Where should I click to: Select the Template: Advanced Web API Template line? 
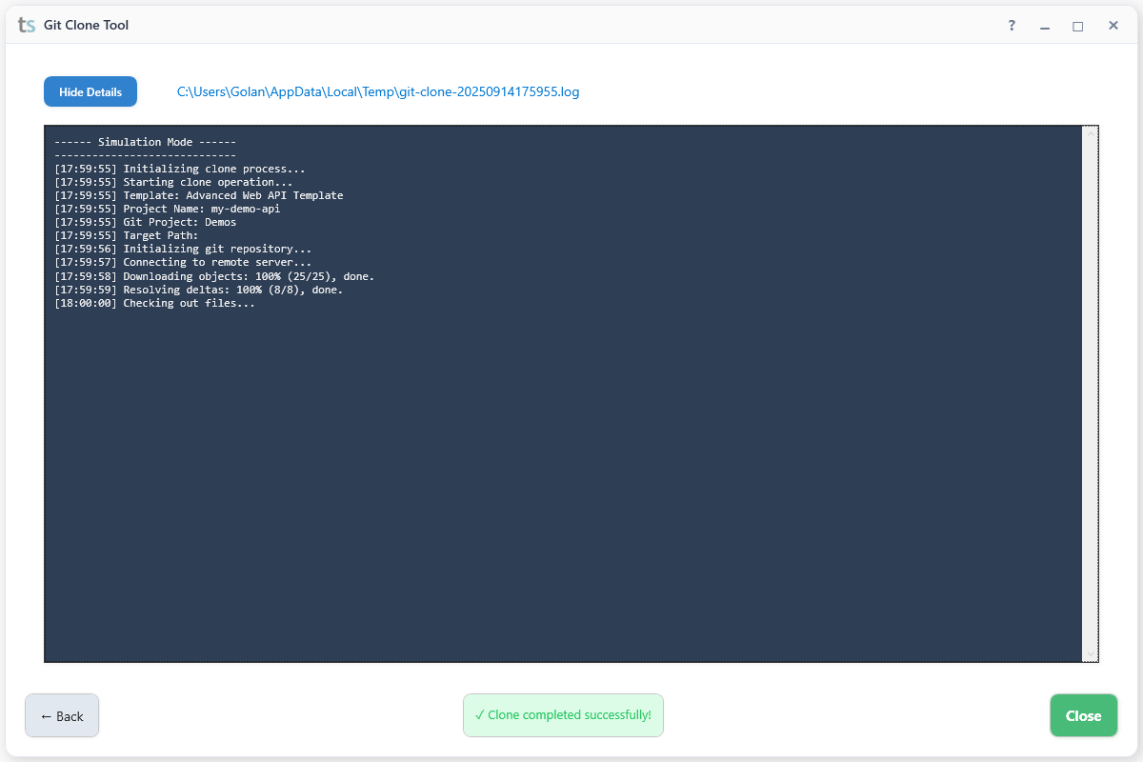coord(199,195)
